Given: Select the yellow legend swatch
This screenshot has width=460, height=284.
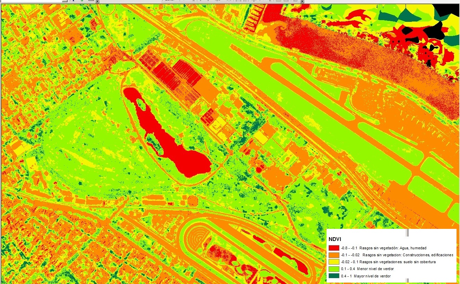Looking at the screenshot, I should pos(333,262).
